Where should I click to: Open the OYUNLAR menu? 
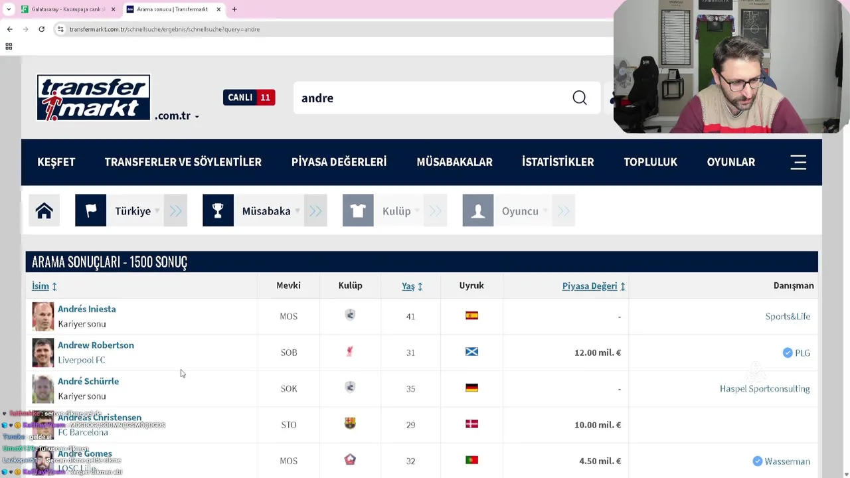731,162
